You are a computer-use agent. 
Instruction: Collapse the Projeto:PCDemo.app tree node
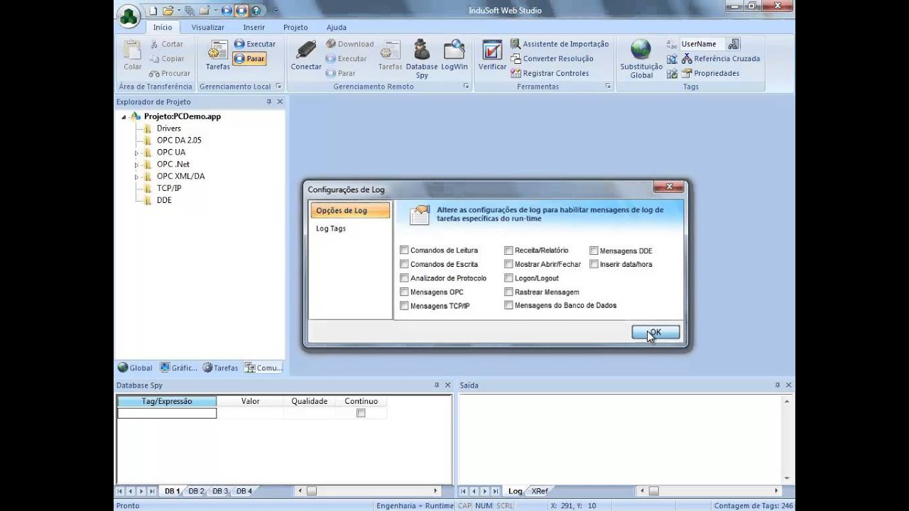point(124,116)
